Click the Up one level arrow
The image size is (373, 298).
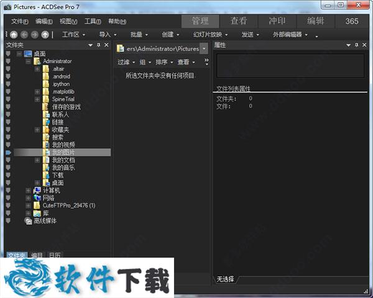[x=45, y=35]
